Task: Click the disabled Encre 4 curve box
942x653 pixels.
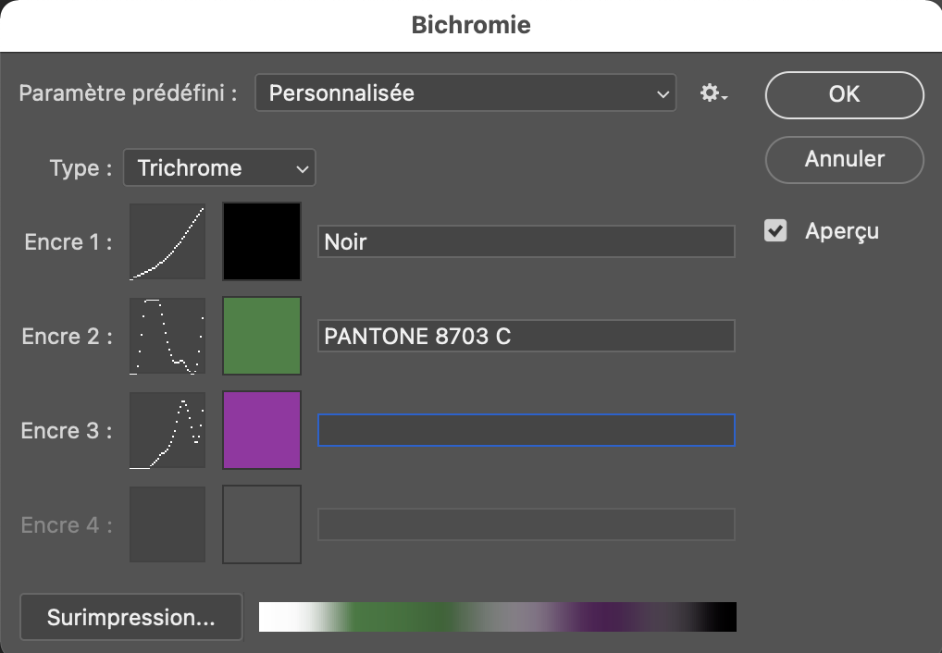Action: 167,524
